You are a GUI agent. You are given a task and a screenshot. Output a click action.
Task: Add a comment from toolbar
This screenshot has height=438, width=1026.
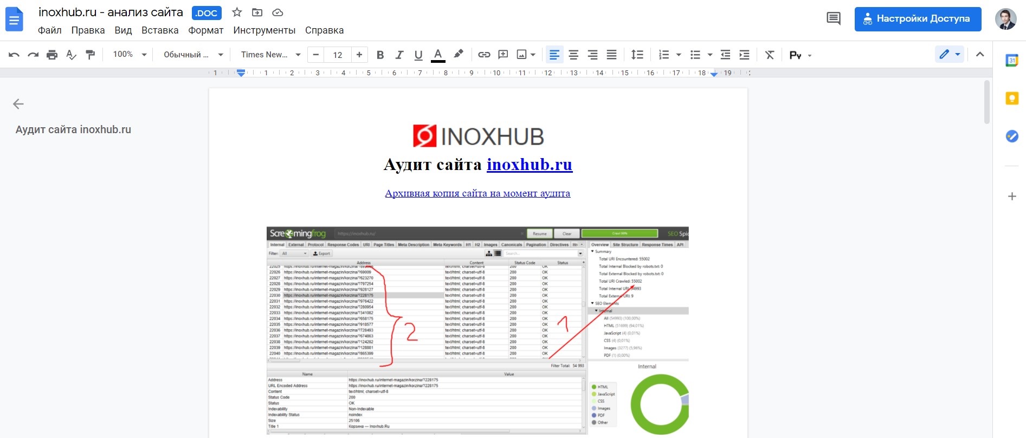503,55
